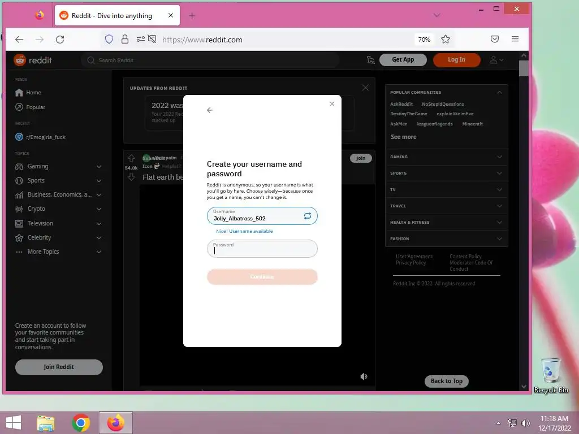Click the Search Reddit box
579x434 pixels.
coord(210,60)
